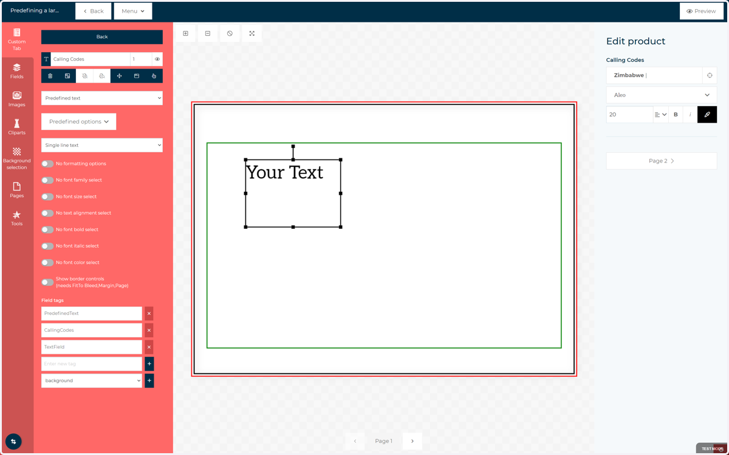Open the Aleo font family dropdown
The width and height of the screenshot is (729, 455).
662,95
